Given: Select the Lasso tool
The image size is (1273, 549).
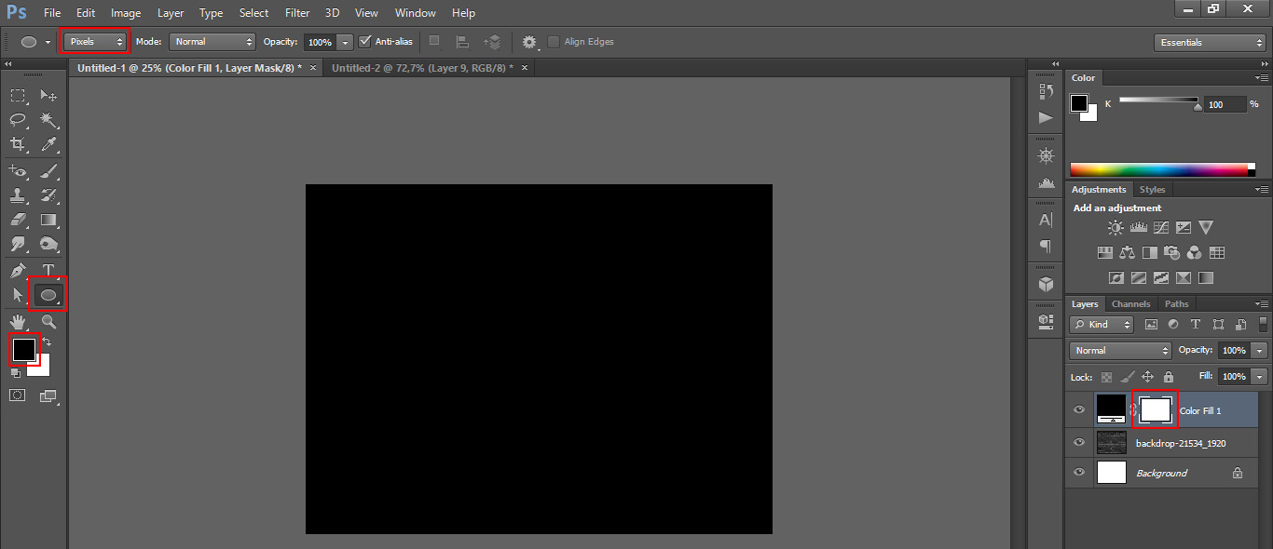Looking at the screenshot, I should [18, 120].
